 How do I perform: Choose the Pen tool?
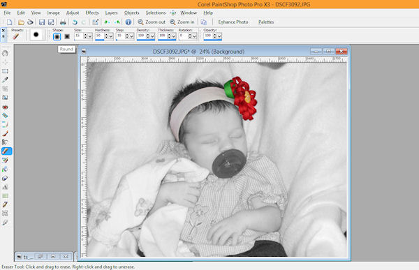point(5,204)
